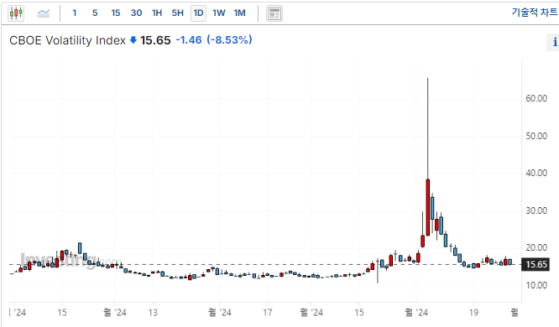Select the 5H interval

coord(178,13)
